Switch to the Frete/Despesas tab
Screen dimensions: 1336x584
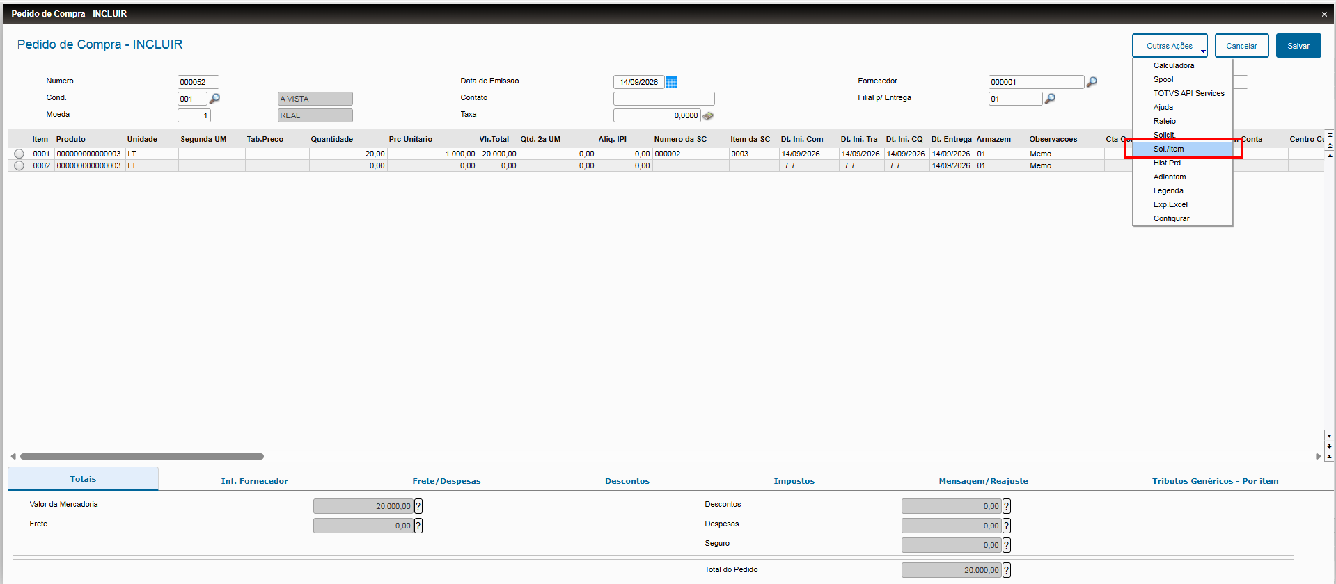[x=446, y=481]
